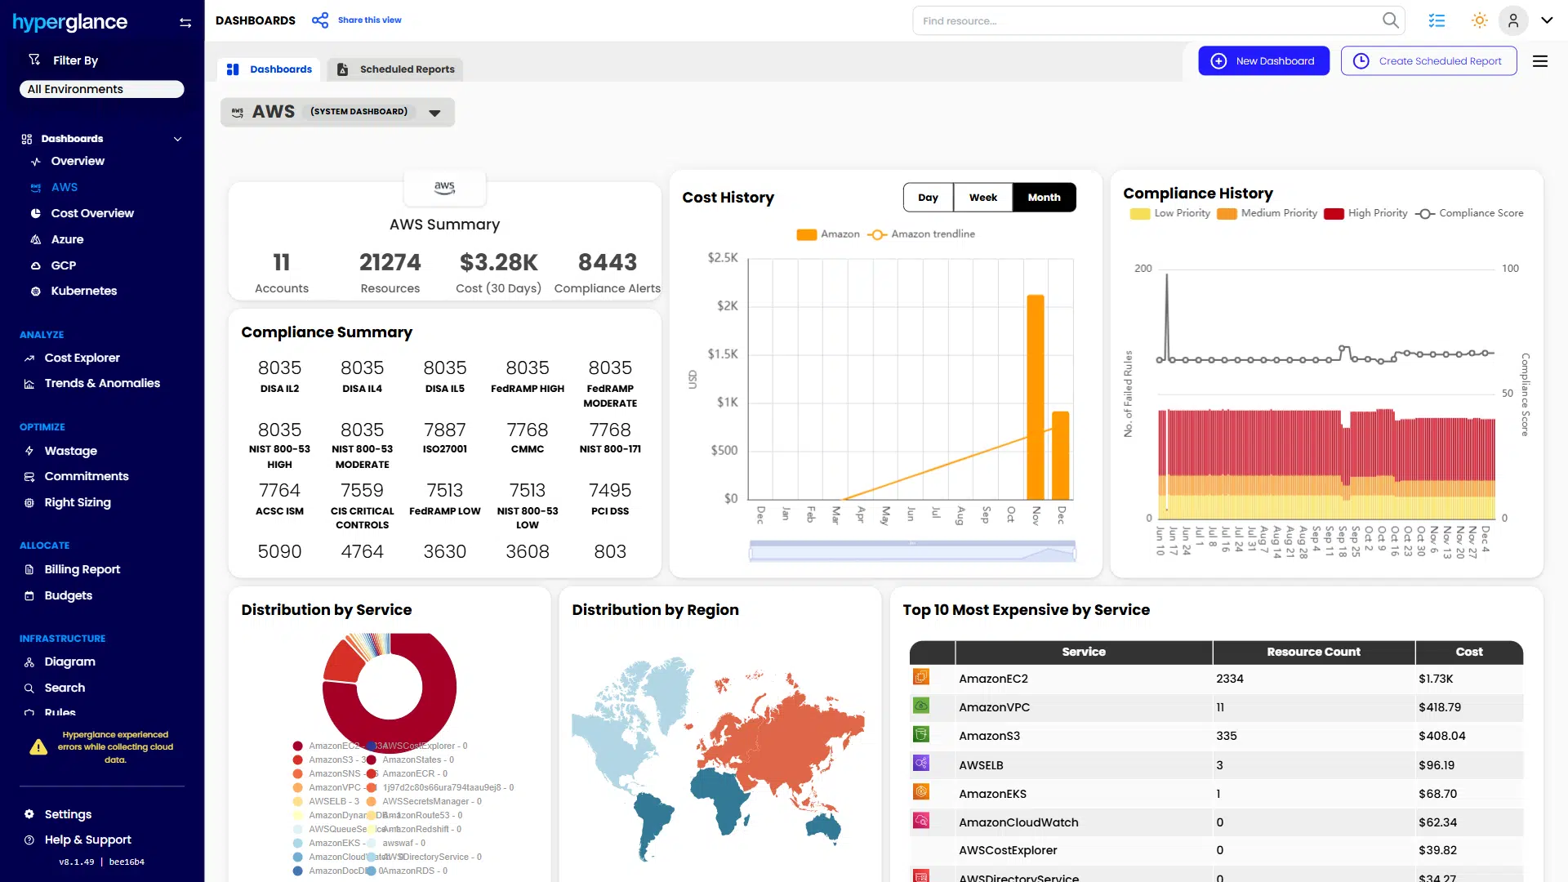Image resolution: width=1568 pixels, height=882 pixels.
Task: Open the user profile avatar
Action: click(x=1512, y=20)
